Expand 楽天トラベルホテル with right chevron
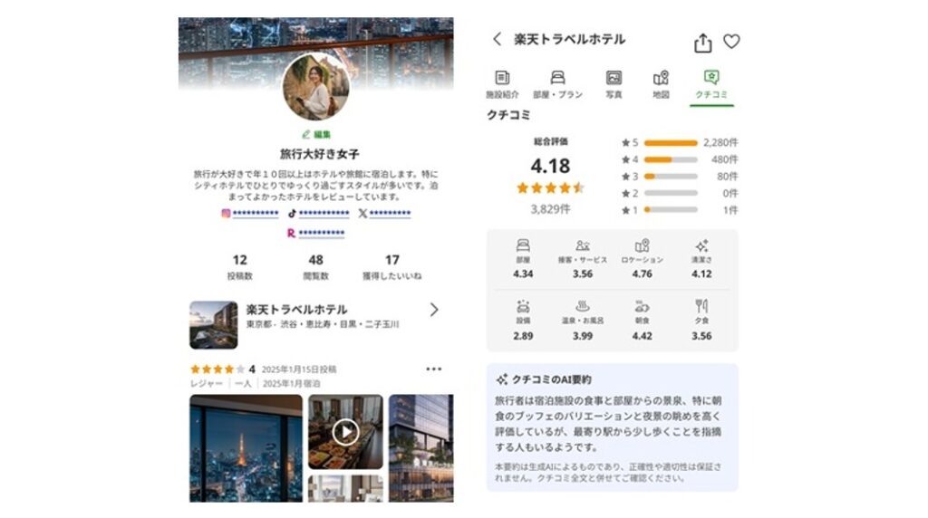Image resolution: width=928 pixels, height=518 pixels. [x=434, y=310]
